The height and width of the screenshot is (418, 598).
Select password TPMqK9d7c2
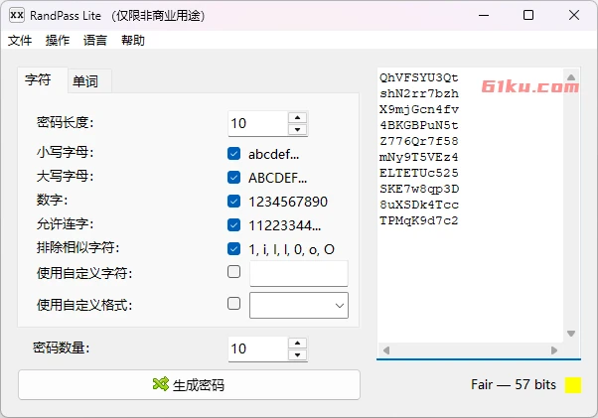click(419, 220)
